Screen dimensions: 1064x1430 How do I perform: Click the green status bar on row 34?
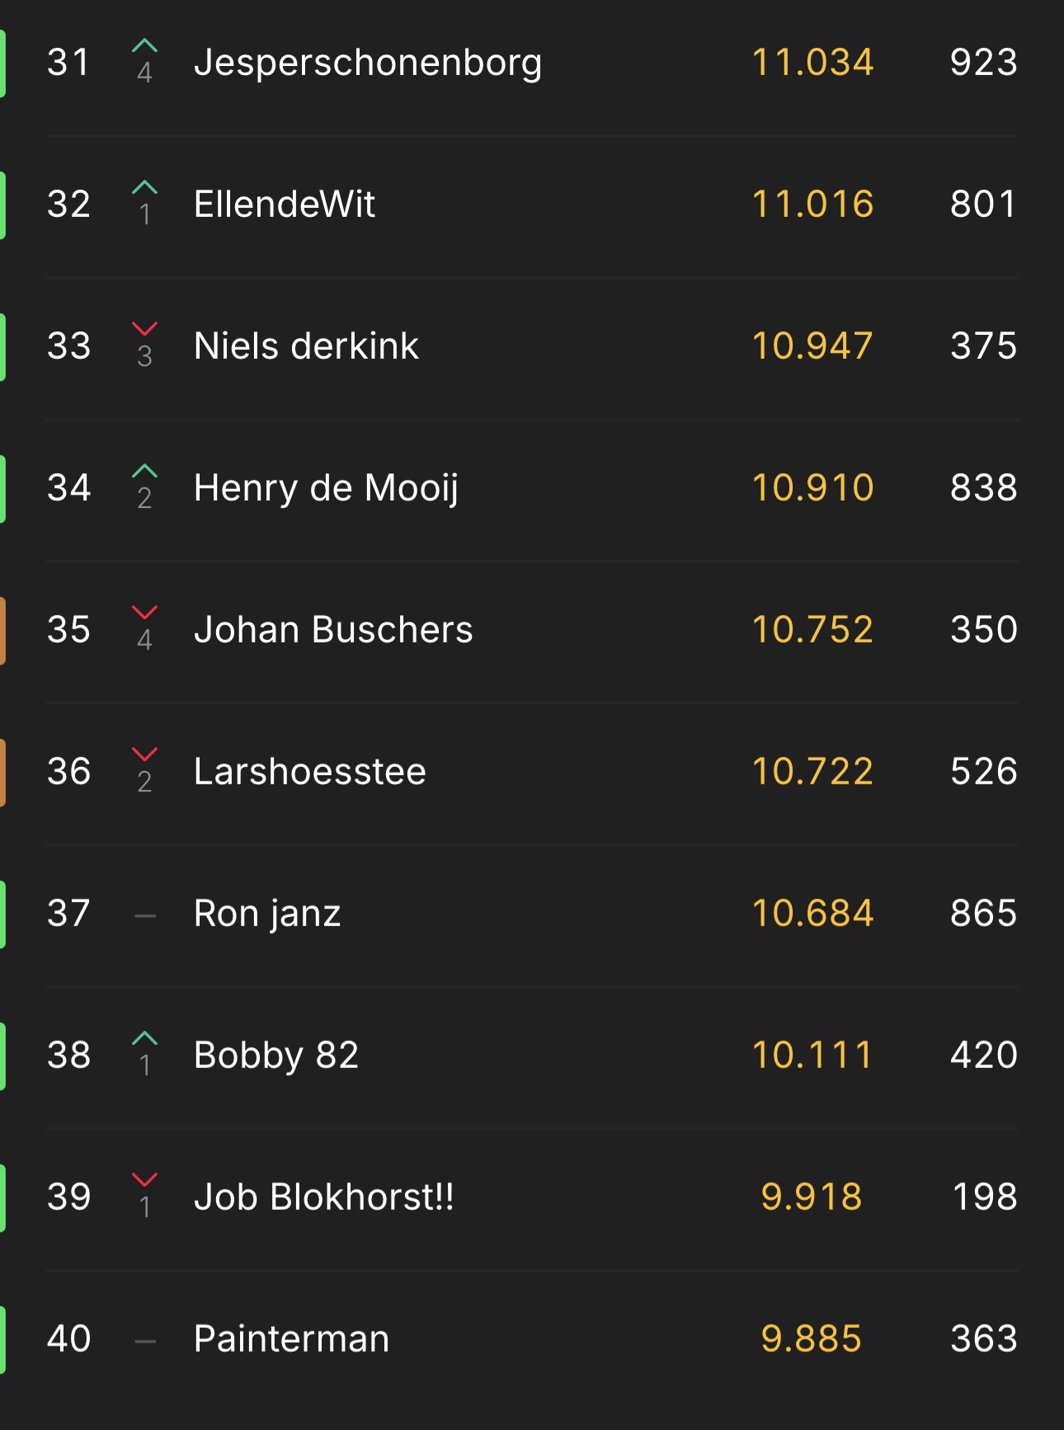[3, 488]
